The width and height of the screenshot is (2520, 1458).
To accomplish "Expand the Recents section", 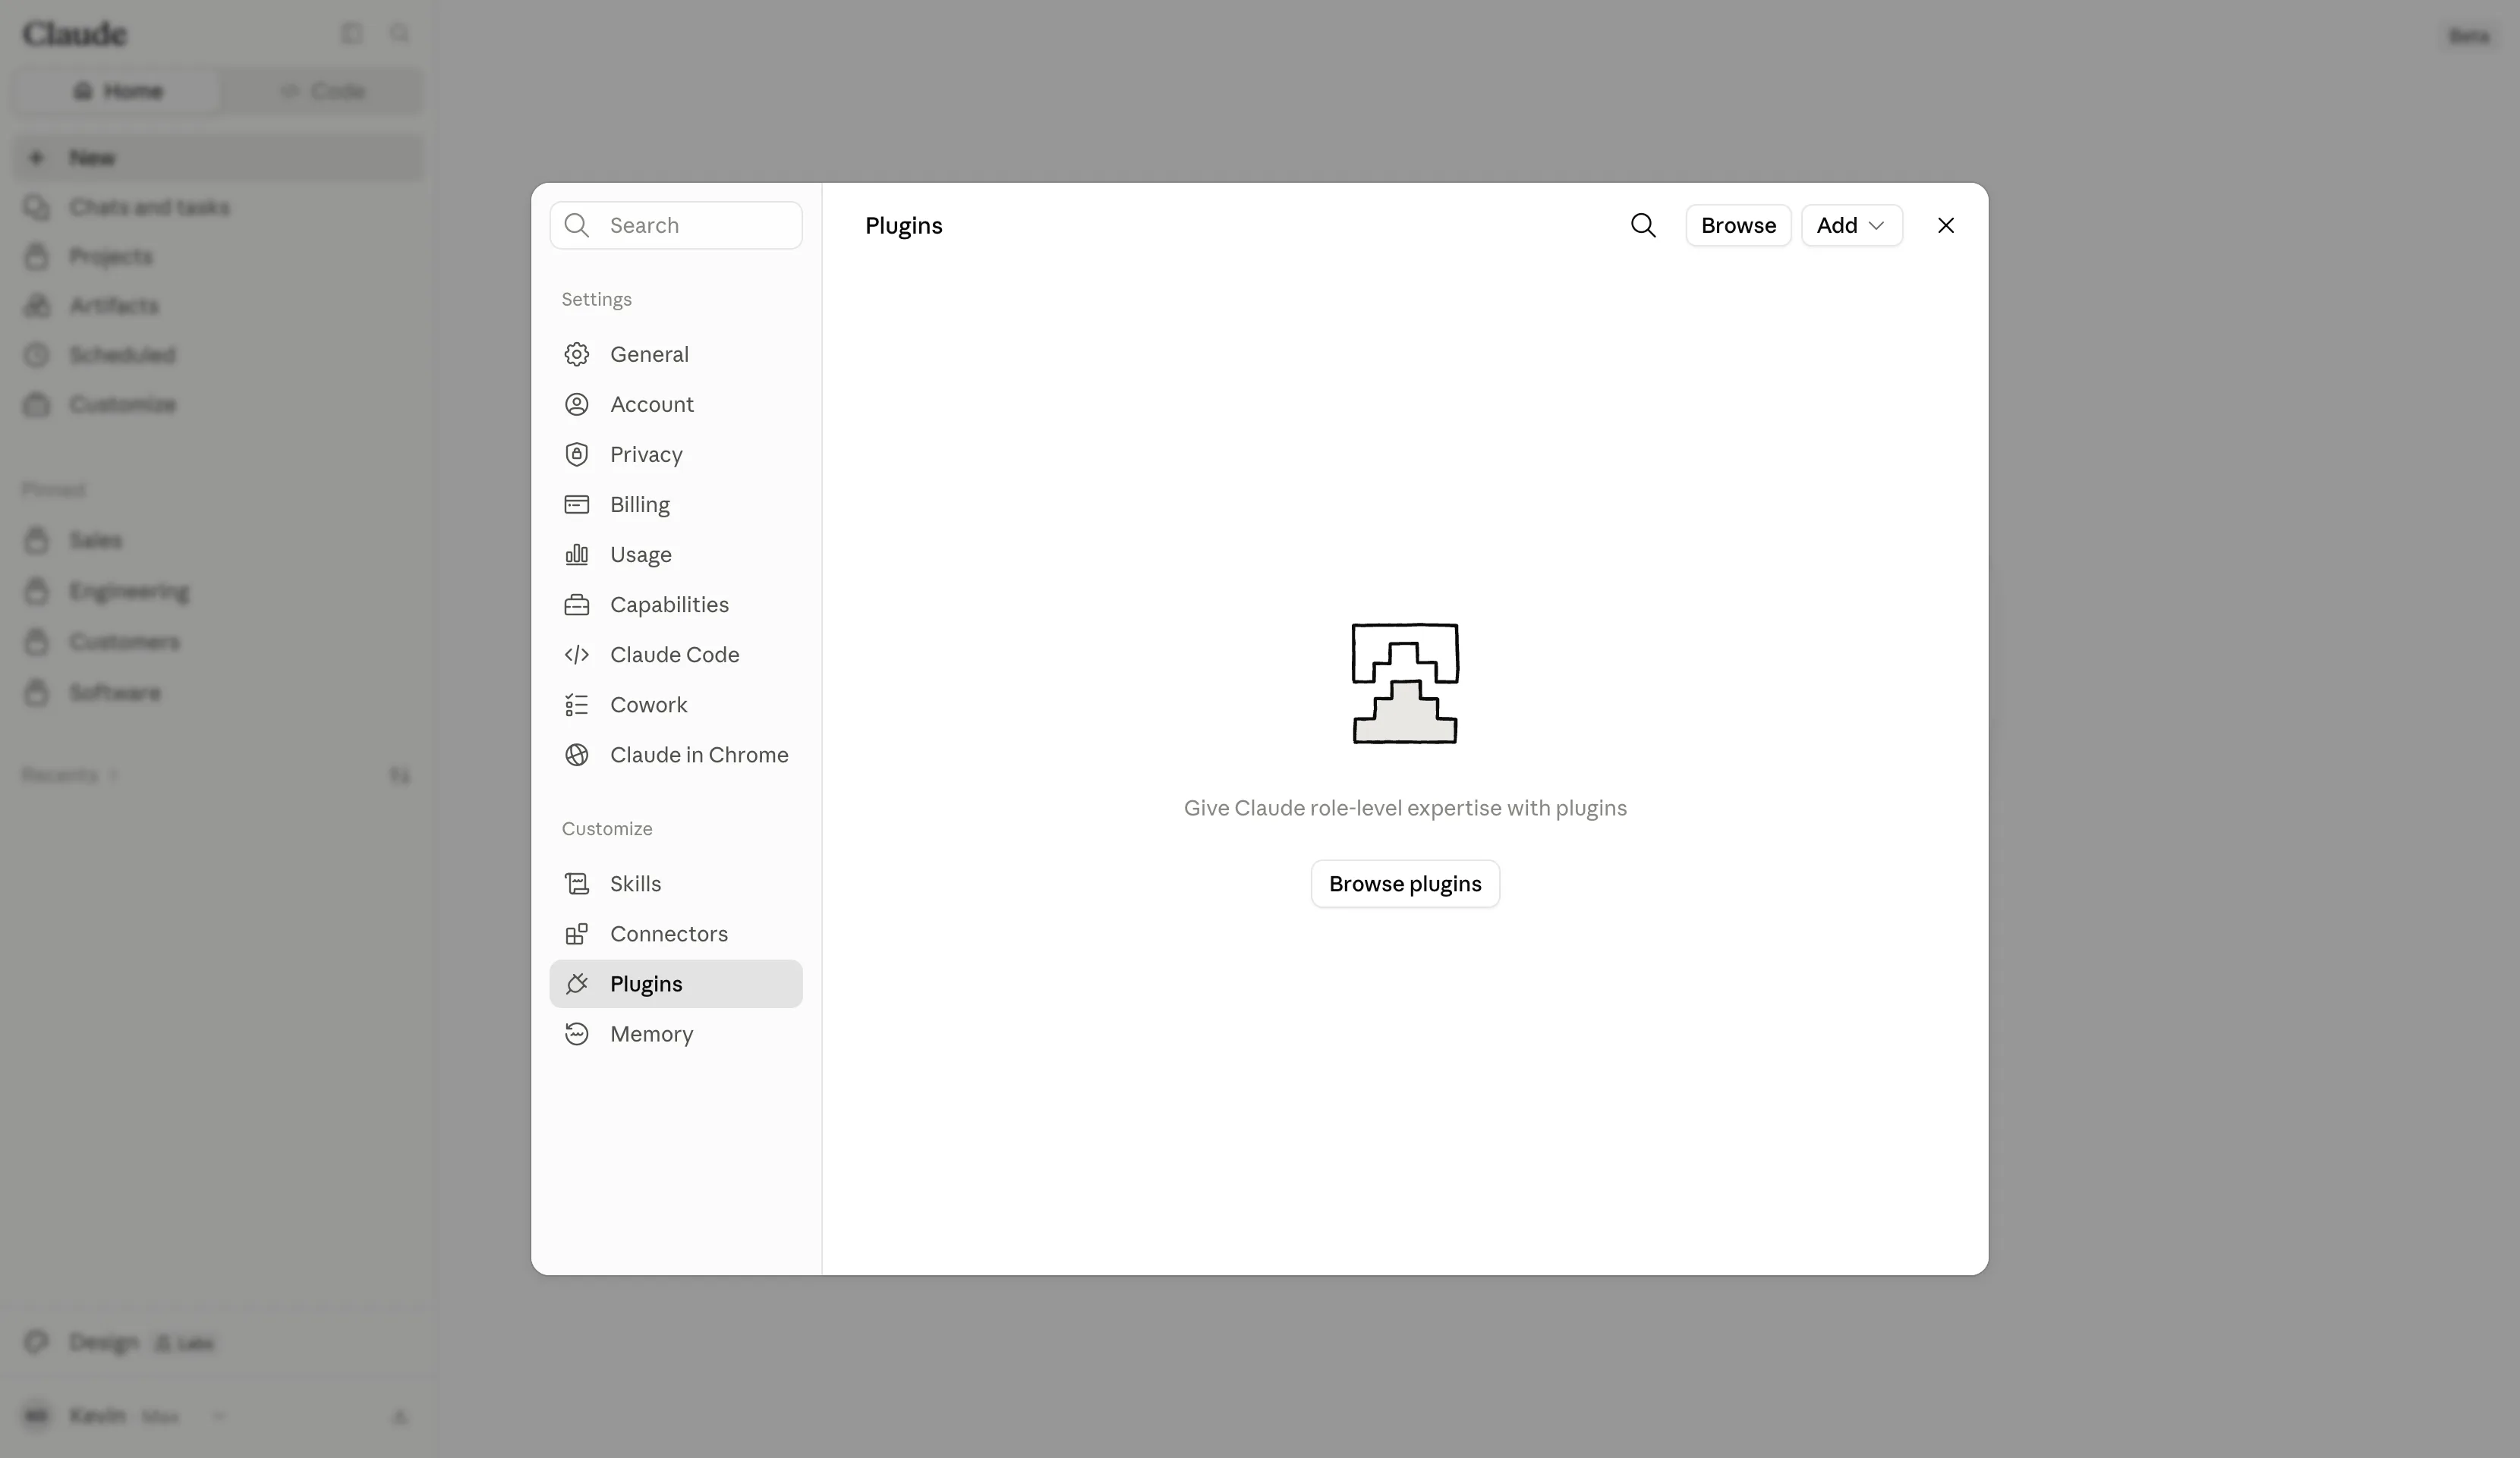I will (69, 775).
